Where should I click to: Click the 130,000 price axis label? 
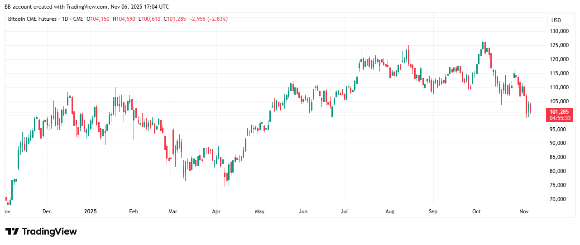pyautogui.click(x=559, y=31)
